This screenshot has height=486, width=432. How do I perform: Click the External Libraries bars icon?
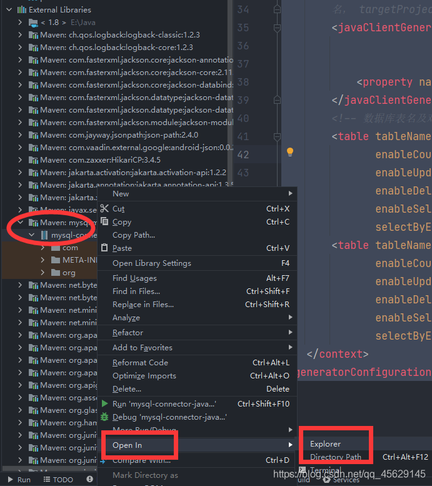click(x=22, y=10)
